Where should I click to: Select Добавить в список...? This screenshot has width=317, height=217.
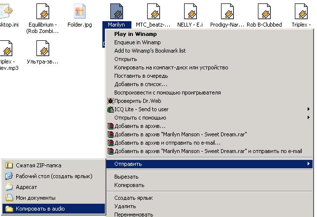209,84
